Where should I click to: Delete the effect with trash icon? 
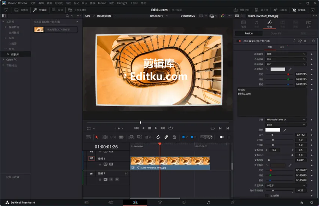click(305, 41)
